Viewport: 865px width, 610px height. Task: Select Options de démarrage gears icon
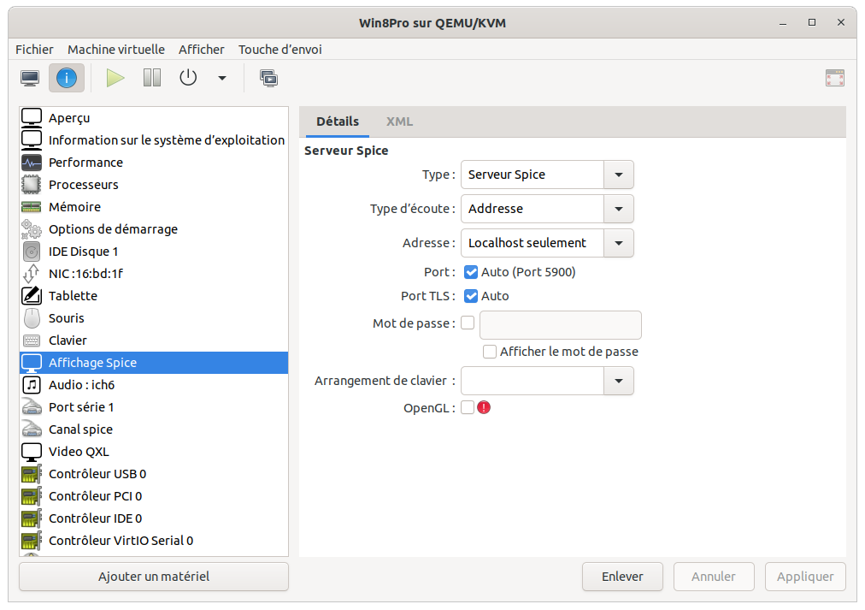click(x=32, y=229)
